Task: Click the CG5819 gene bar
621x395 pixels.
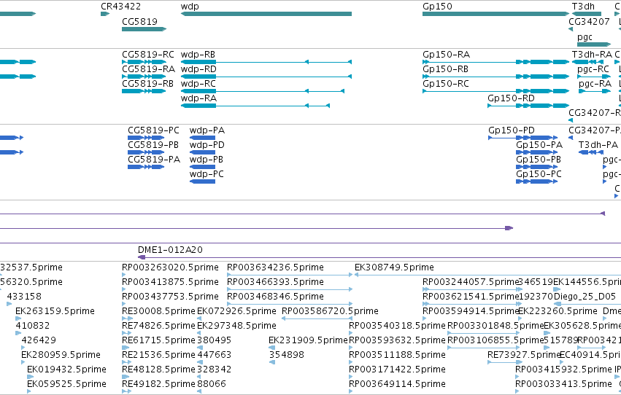Action: 144,29
